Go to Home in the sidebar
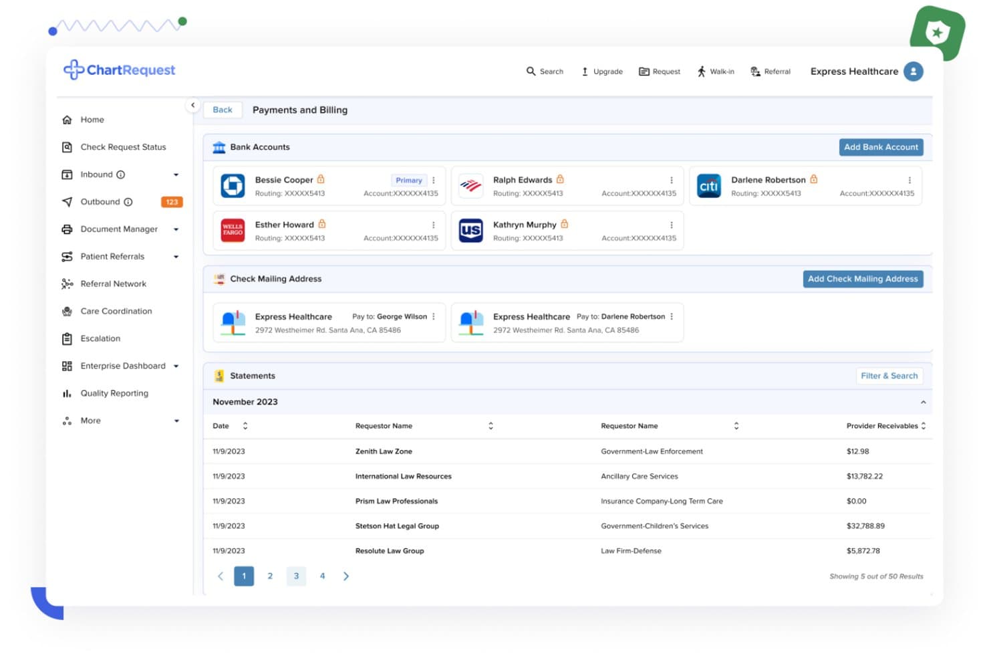Screen dimensions: 989x660 (92, 120)
